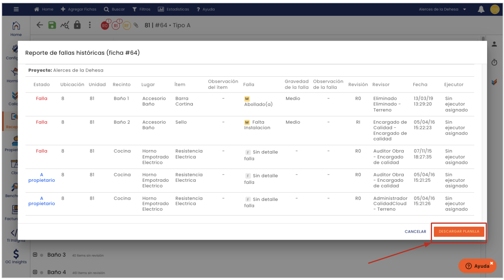Select the red R0 revision badge
The width and height of the screenshot is (504, 280).
105,26
